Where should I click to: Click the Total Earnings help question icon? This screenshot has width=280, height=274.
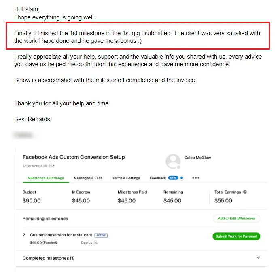tap(245, 192)
